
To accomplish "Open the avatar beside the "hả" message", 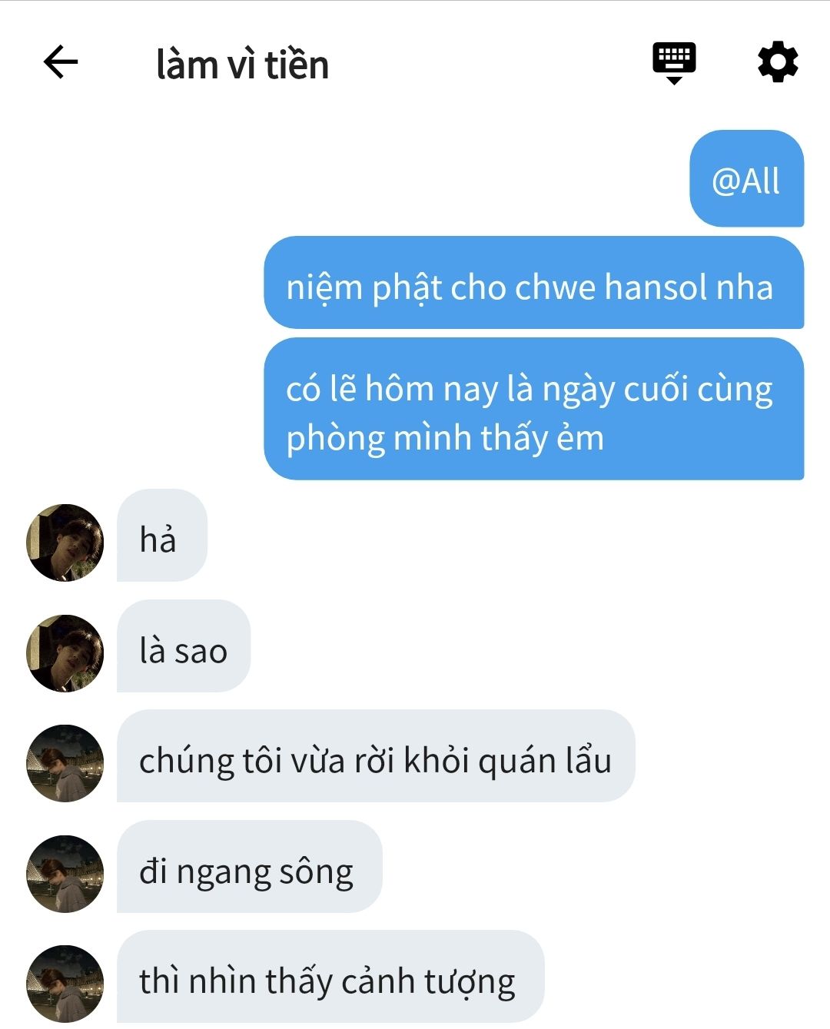I will 65,543.
